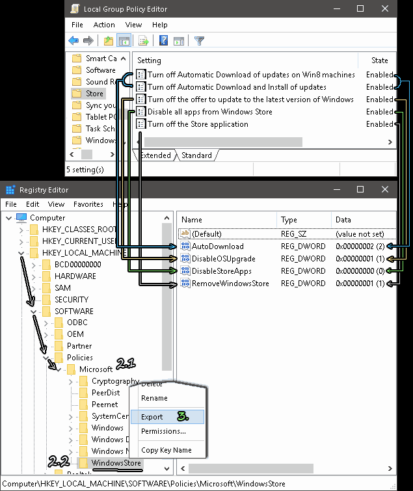Open the View menu in Registry Editor
Viewport: 413px width, 491px height.
[56, 204]
